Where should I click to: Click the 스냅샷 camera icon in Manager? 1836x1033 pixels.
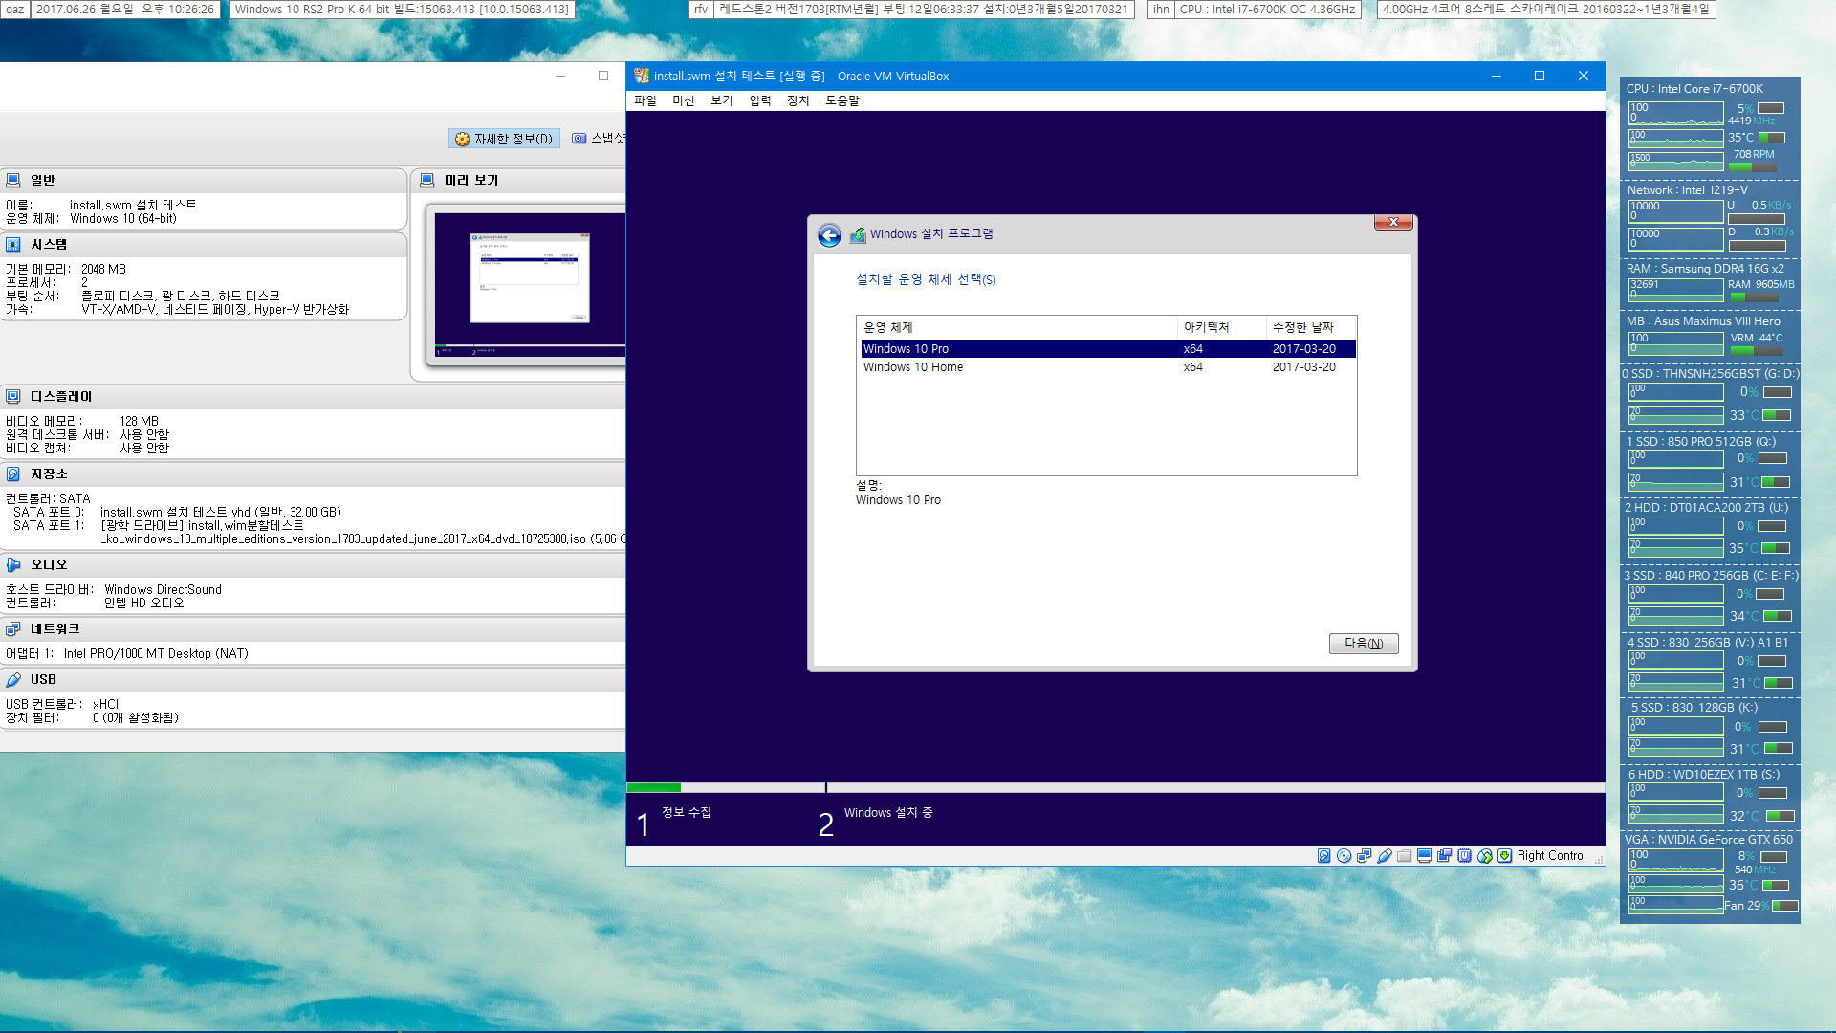point(579,139)
